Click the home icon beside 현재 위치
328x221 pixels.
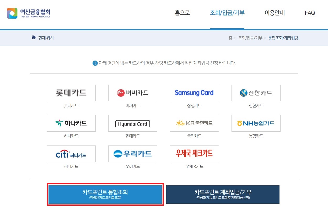coord(34,37)
